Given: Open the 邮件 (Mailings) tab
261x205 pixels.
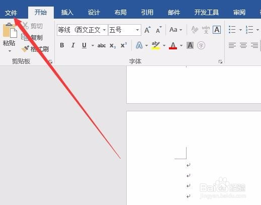Looking at the screenshot, I should click(174, 13).
